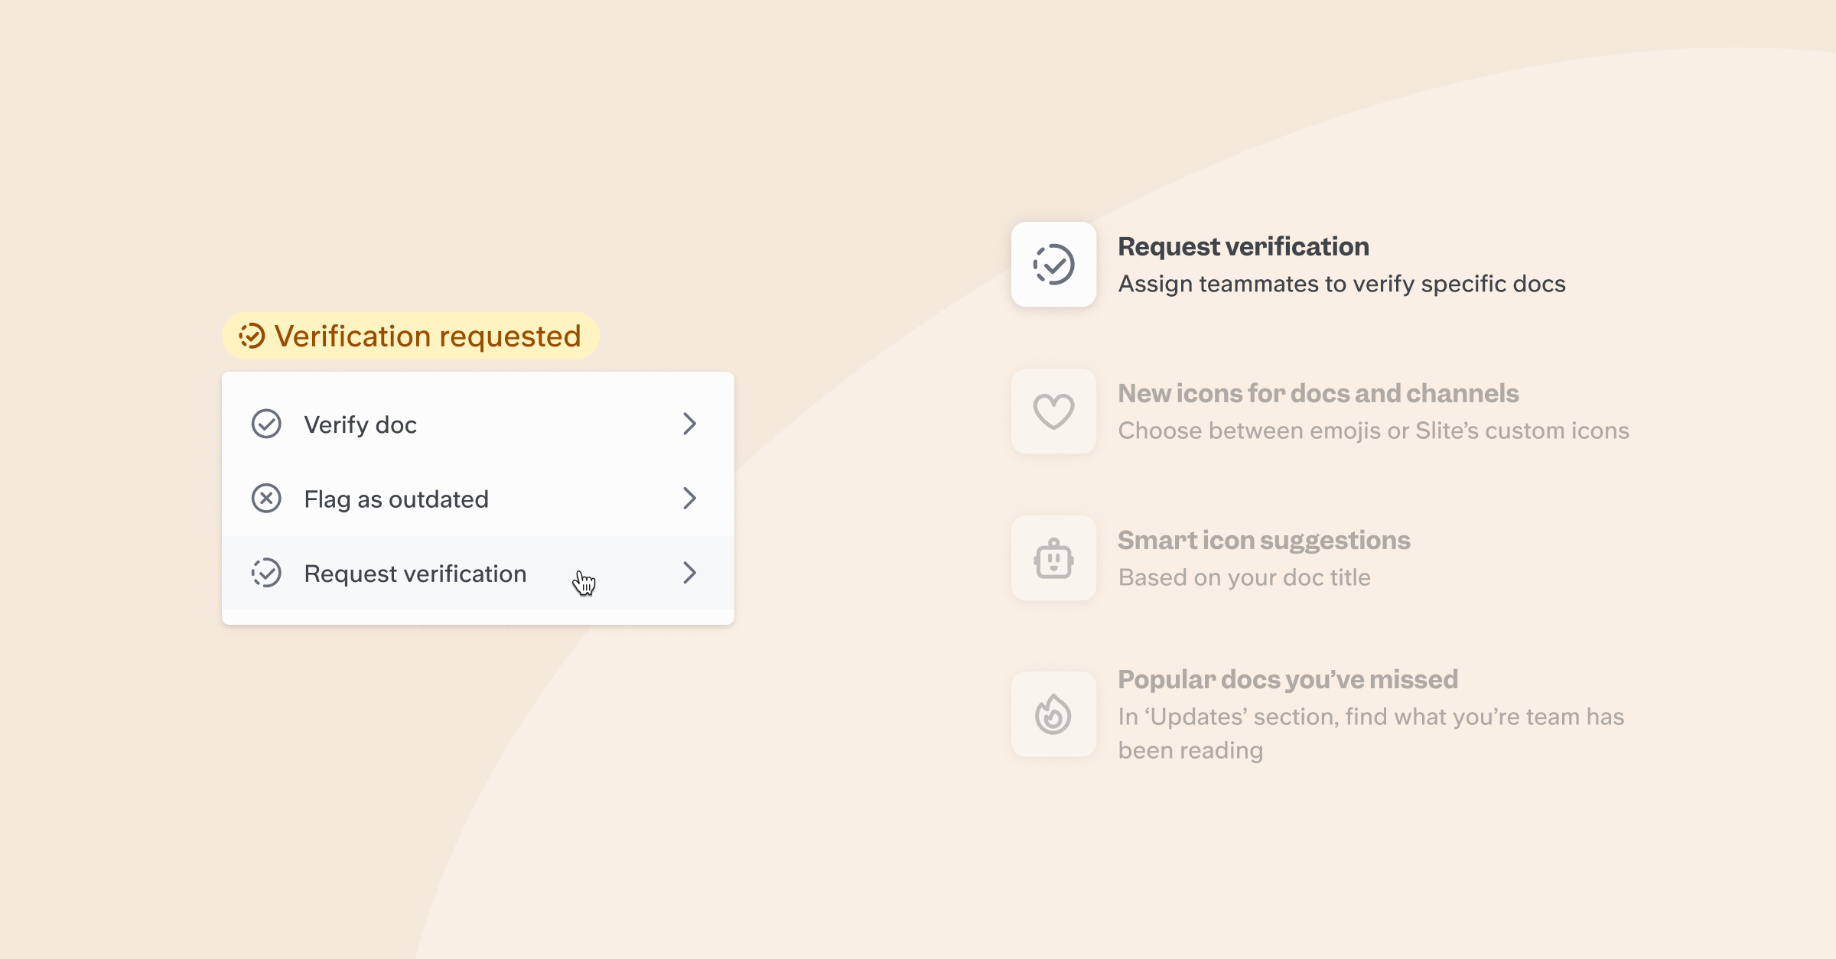
Task: Click the orange icon in Verification requested badge
Action: click(252, 336)
